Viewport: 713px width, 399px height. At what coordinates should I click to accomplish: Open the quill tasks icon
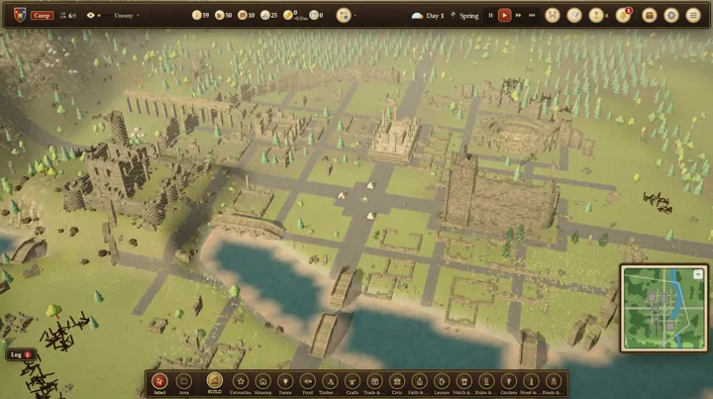click(x=574, y=16)
